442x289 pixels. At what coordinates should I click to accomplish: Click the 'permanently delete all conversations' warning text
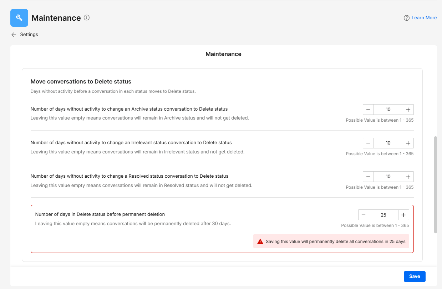coord(336,242)
